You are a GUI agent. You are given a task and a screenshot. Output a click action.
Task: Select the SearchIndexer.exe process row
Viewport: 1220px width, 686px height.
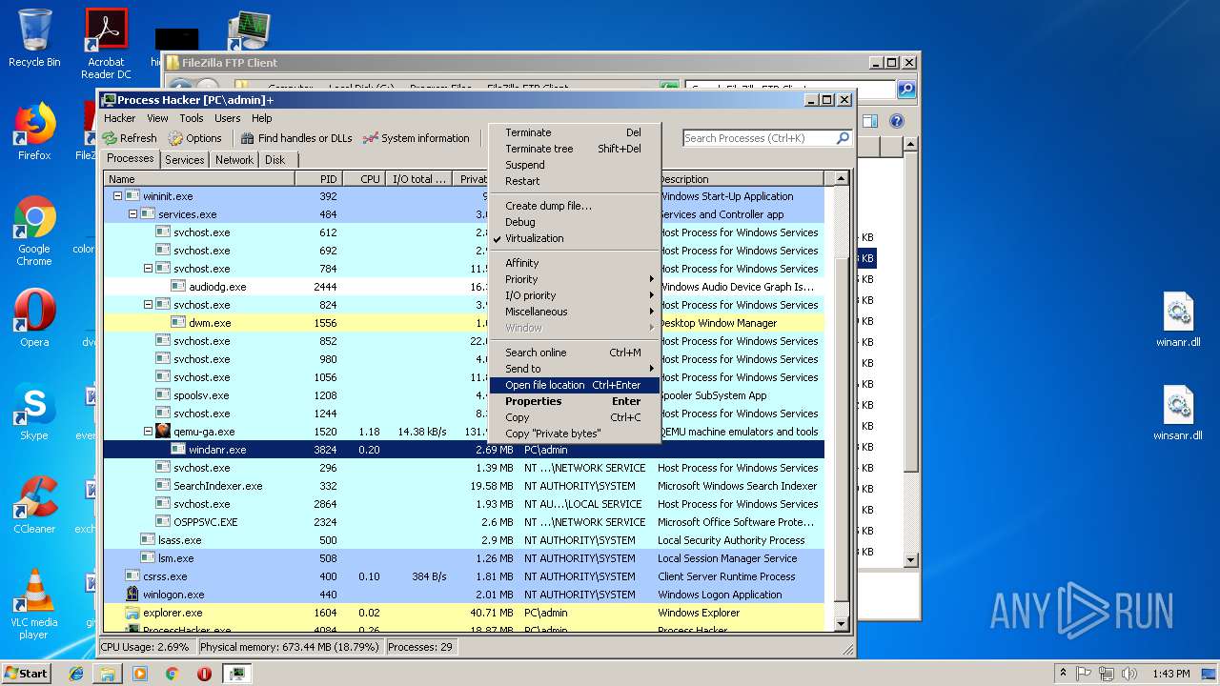click(464, 486)
